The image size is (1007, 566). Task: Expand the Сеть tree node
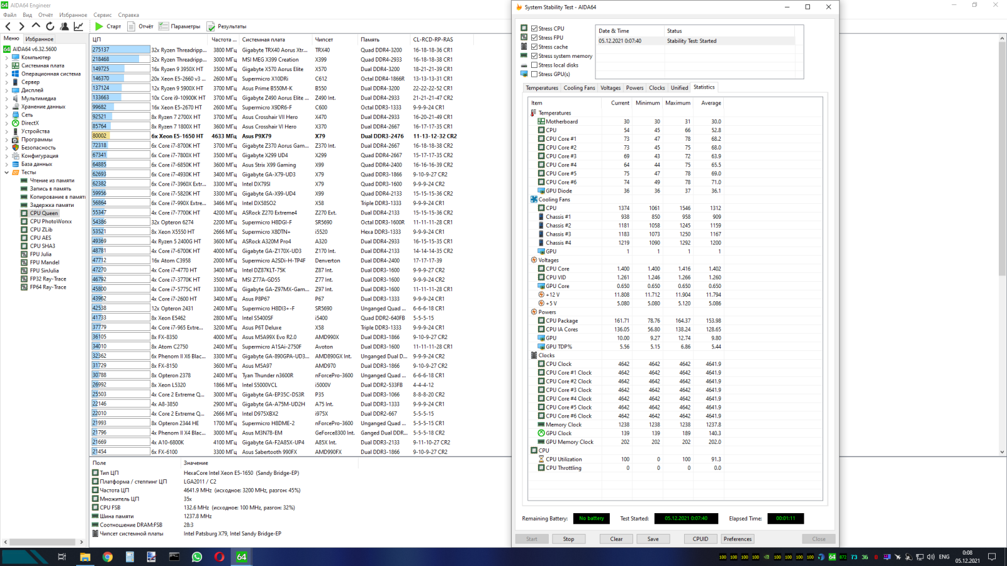7,114
